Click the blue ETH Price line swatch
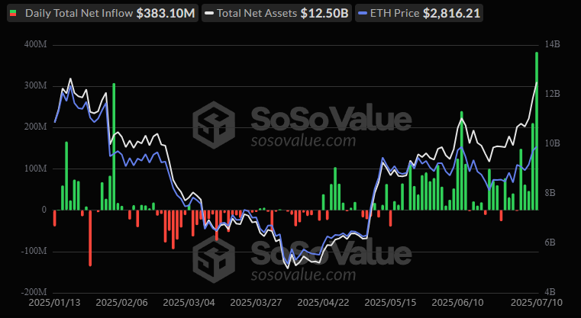Viewport: 581px width, 318px height. (363, 13)
